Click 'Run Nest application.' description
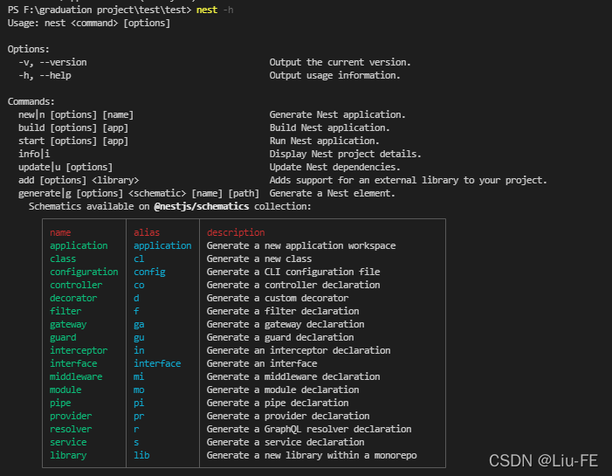The width and height of the screenshot is (612, 476). (324, 141)
